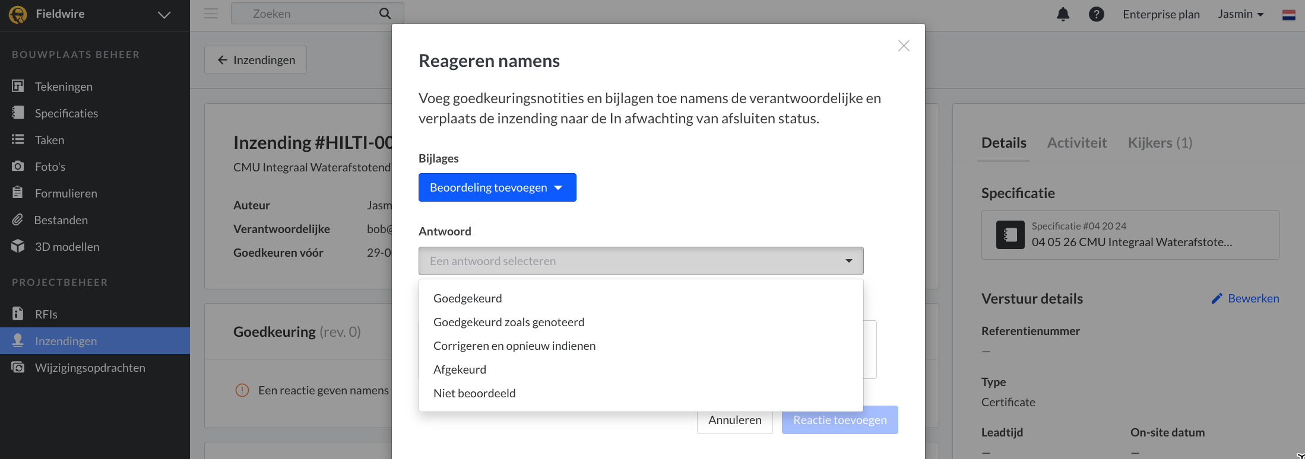Viewport: 1305px width, 459px height.
Task: Click the RFIs document icon
Action: pyautogui.click(x=18, y=313)
